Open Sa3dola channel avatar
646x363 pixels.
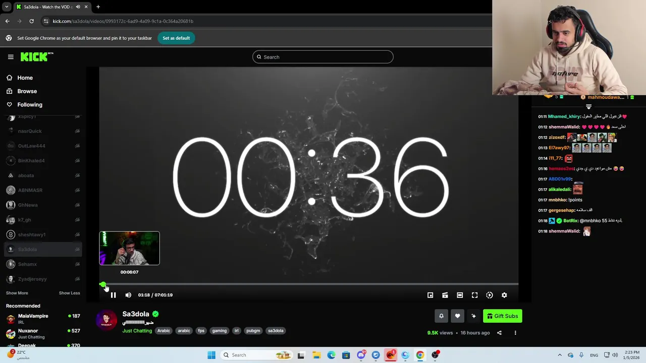106,320
